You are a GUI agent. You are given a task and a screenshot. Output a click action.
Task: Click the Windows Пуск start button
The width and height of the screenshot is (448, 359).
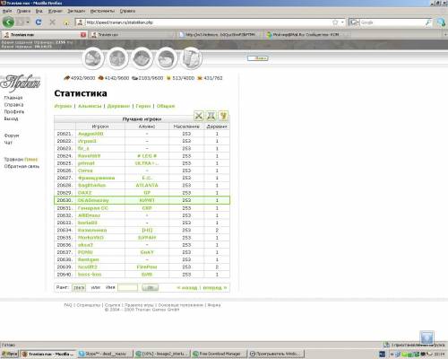pos(10,354)
